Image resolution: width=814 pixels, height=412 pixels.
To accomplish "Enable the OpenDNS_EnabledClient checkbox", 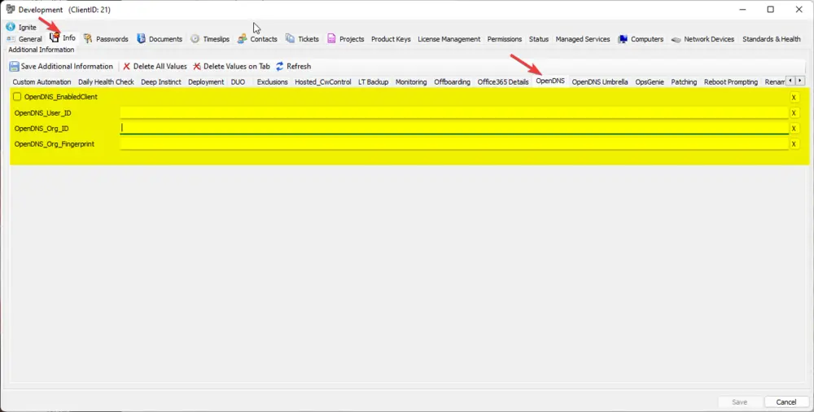I will coord(17,97).
